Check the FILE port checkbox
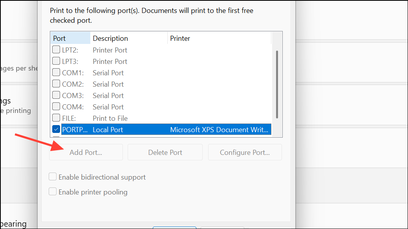The height and width of the screenshot is (229, 408). [56, 118]
